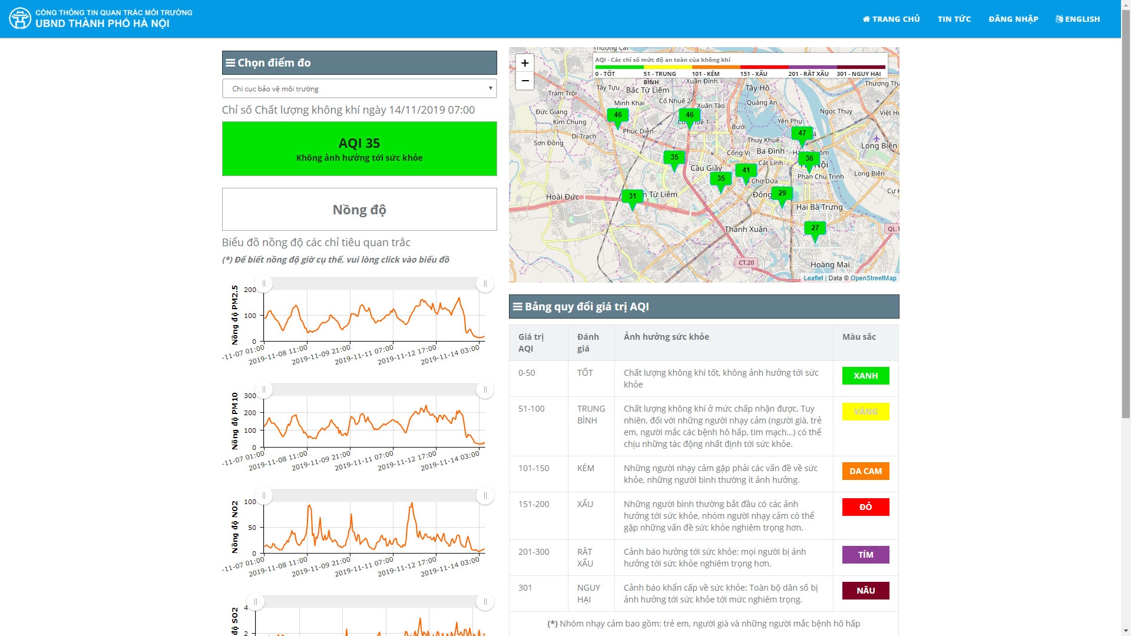1131x636 pixels.
Task: Zoom in the map with plus button
Action: [524, 63]
